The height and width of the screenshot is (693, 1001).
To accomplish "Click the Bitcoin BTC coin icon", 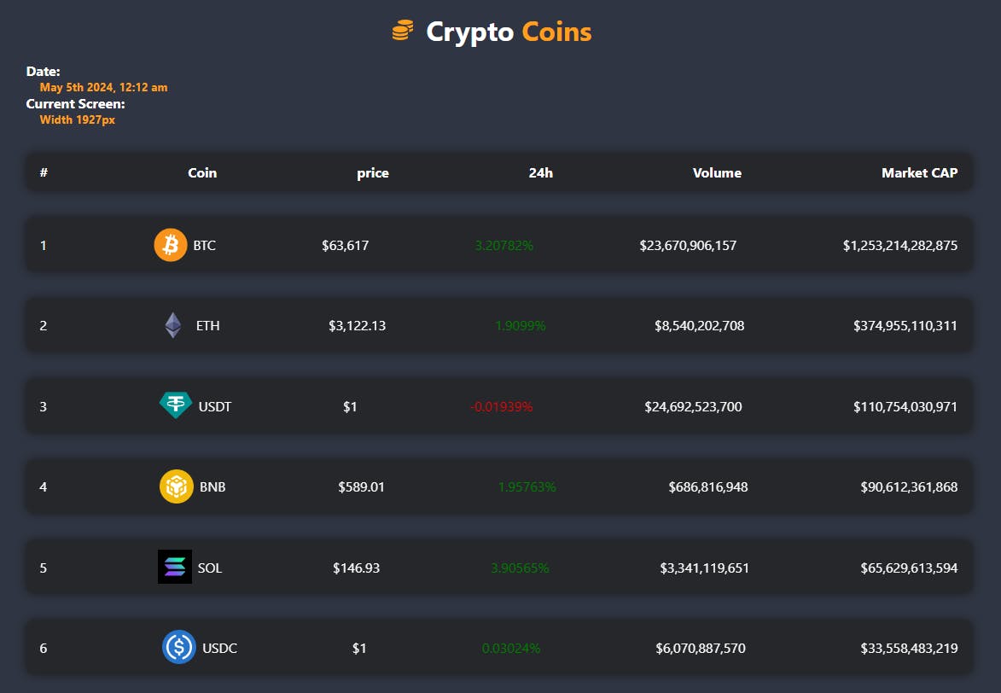I will click(x=171, y=245).
